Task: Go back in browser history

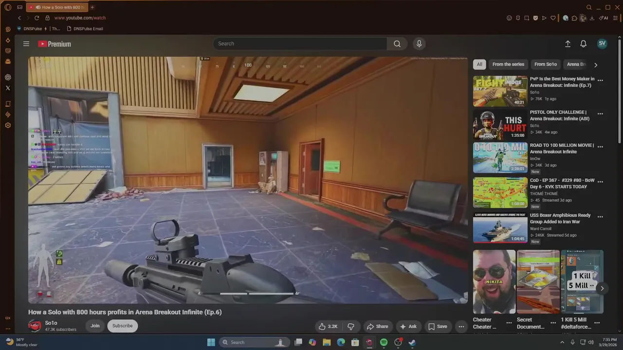Action: (19, 18)
